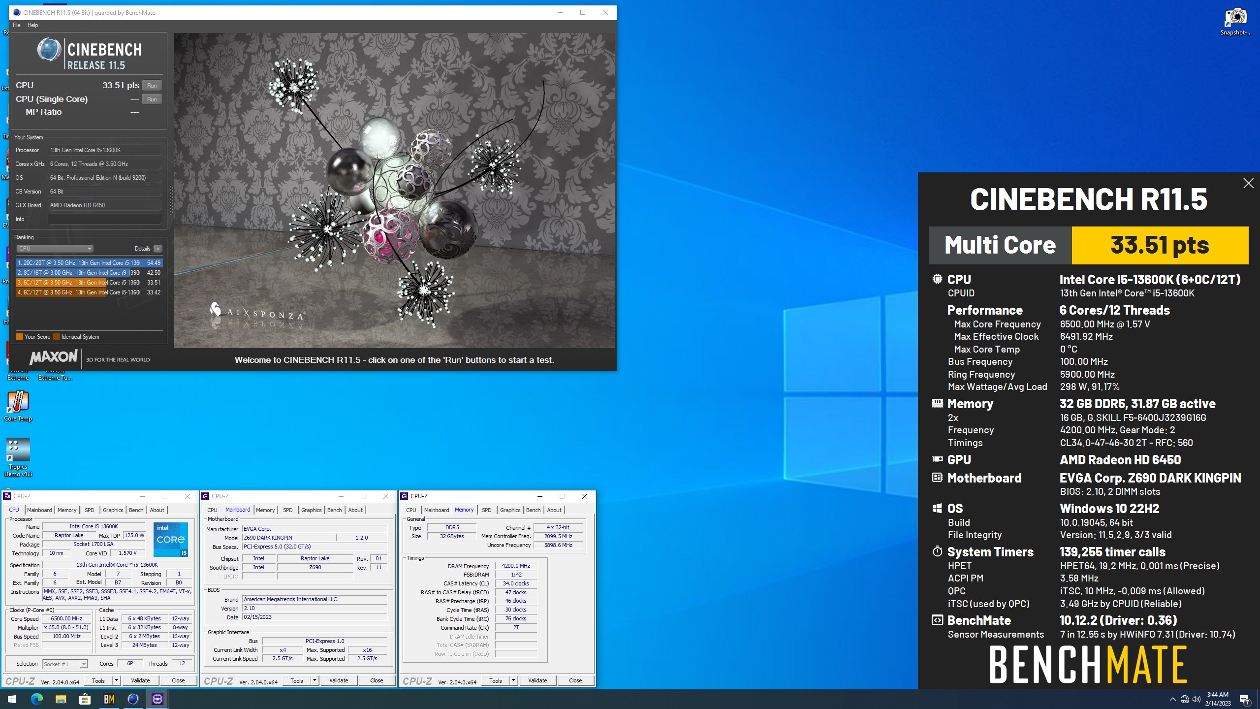This screenshot has width=1260, height=709.
Task: Switch to BenchMate in the taskbar
Action: (109, 699)
